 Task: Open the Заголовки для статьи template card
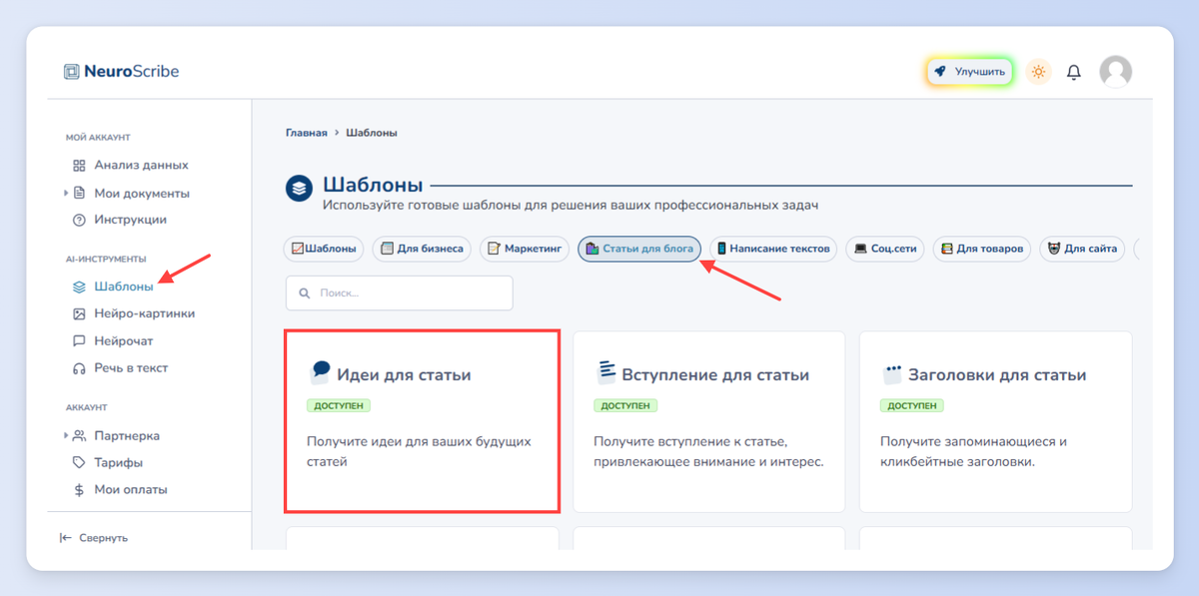click(996, 421)
